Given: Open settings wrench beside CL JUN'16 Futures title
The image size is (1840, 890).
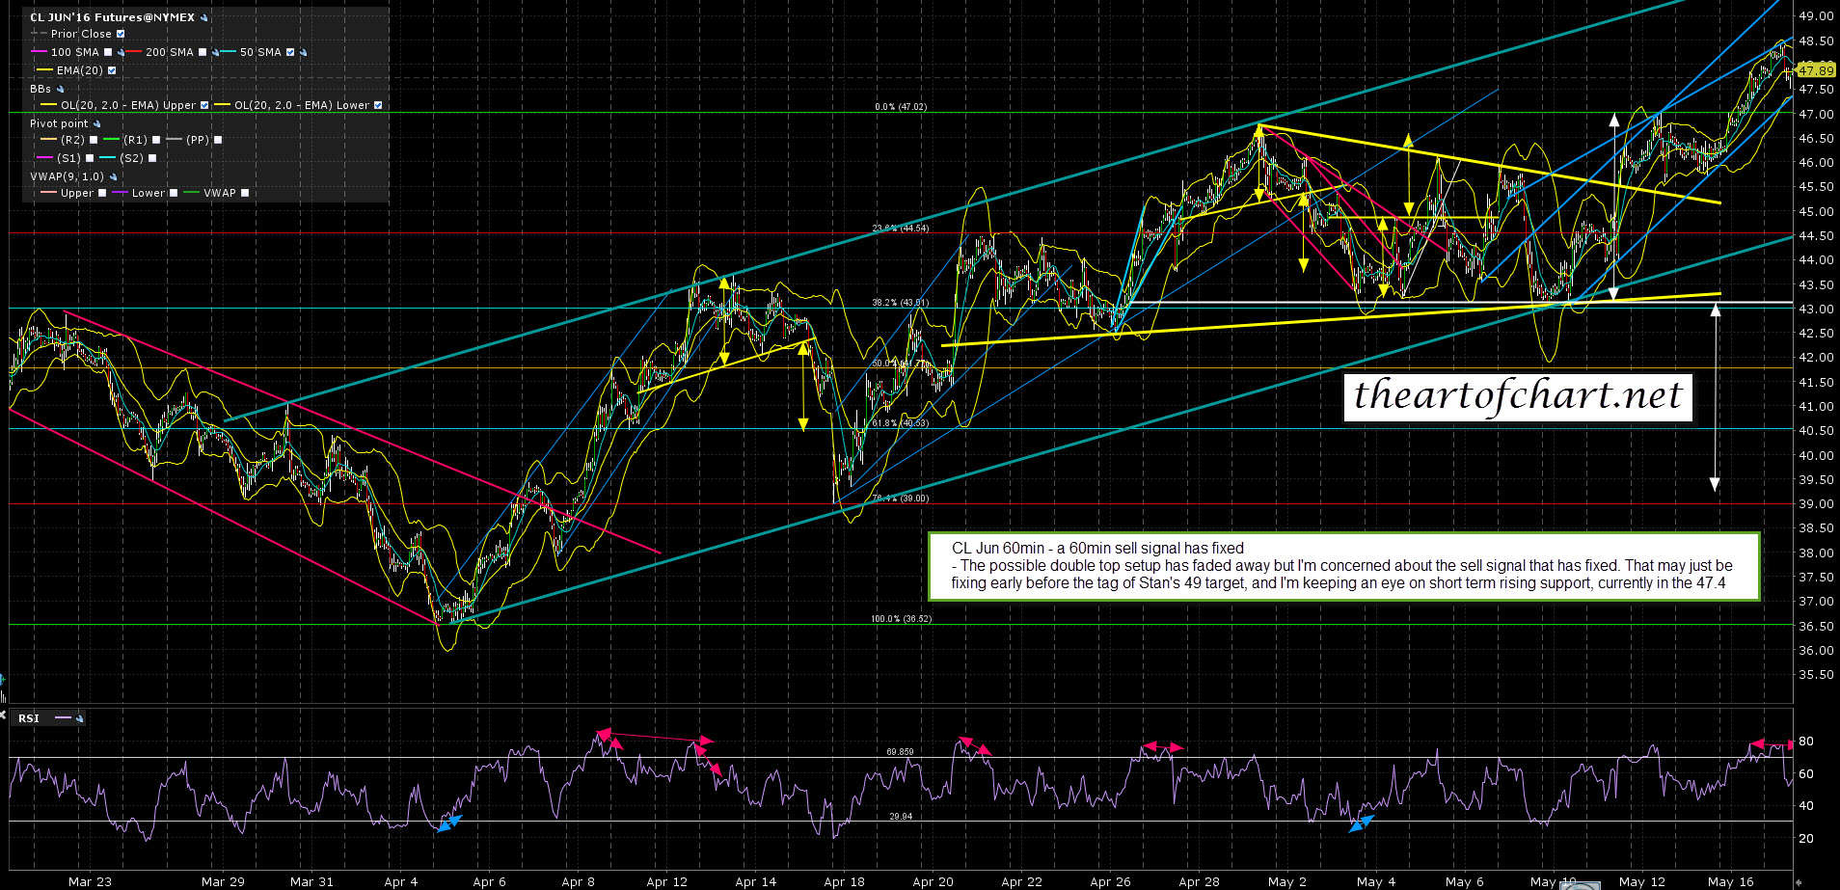Looking at the screenshot, I should [203, 17].
